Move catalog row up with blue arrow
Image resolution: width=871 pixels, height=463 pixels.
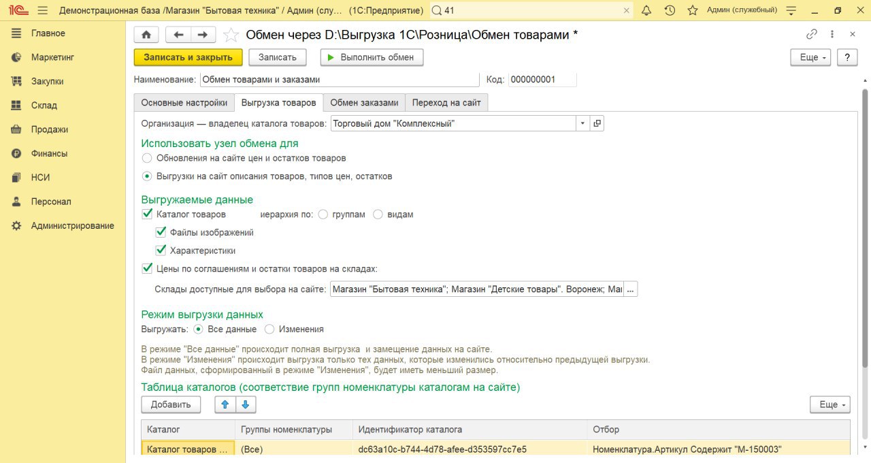click(x=225, y=404)
